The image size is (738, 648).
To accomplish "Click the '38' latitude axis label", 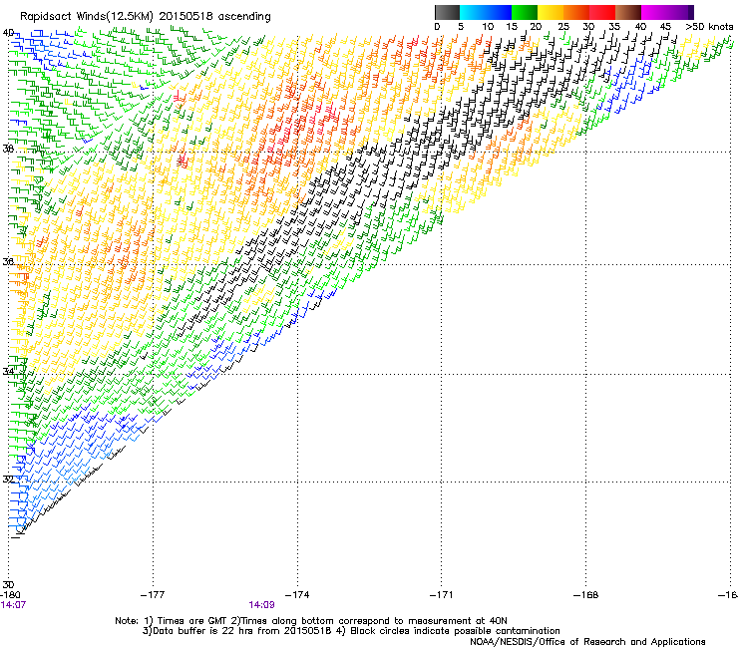I will 8,149.
